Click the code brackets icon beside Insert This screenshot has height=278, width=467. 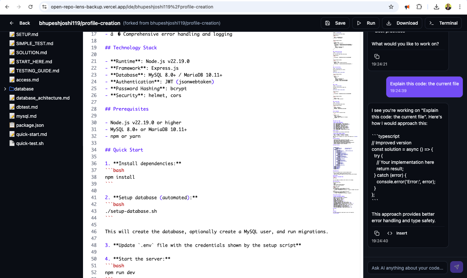[x=390, y=233]
